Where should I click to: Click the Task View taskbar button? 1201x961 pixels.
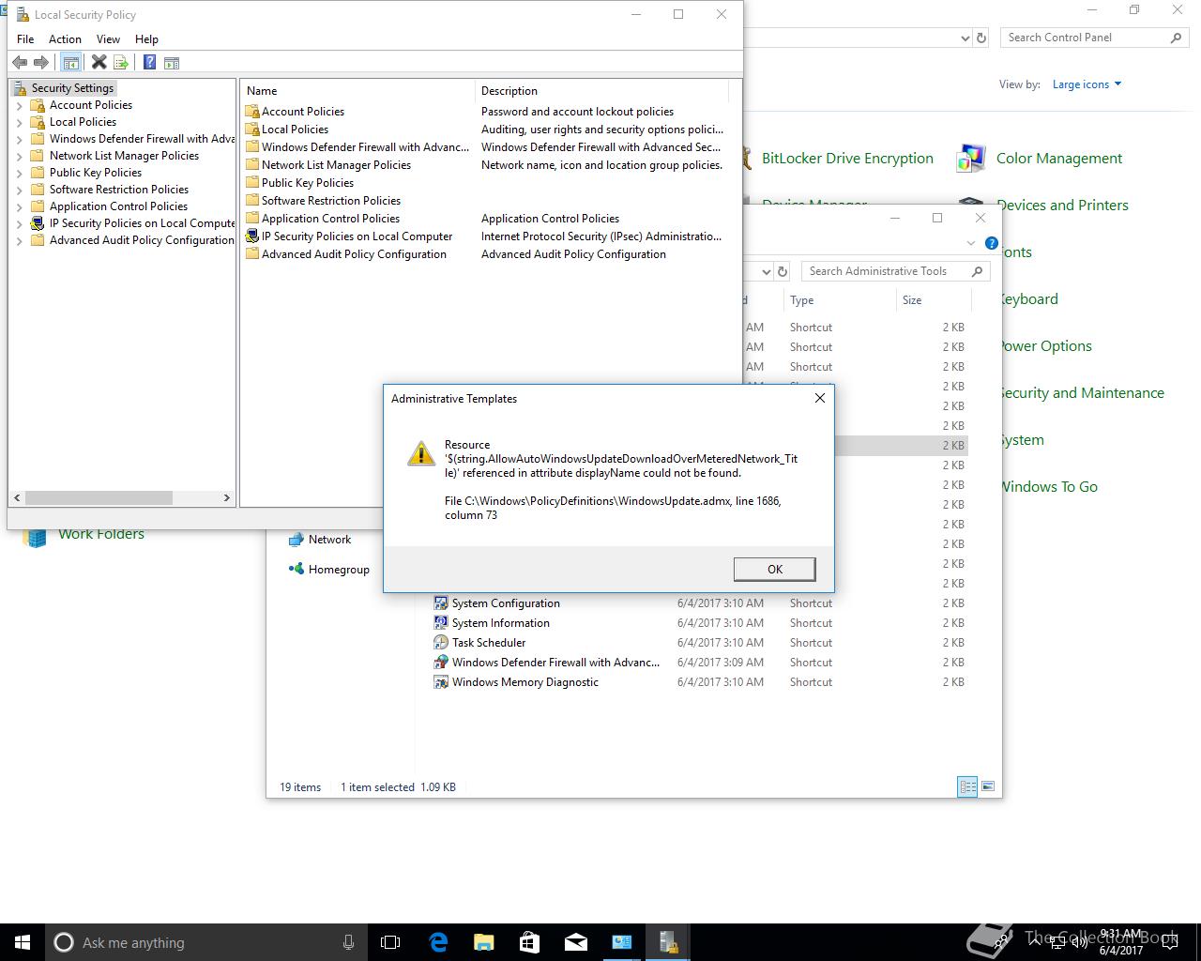390,942
